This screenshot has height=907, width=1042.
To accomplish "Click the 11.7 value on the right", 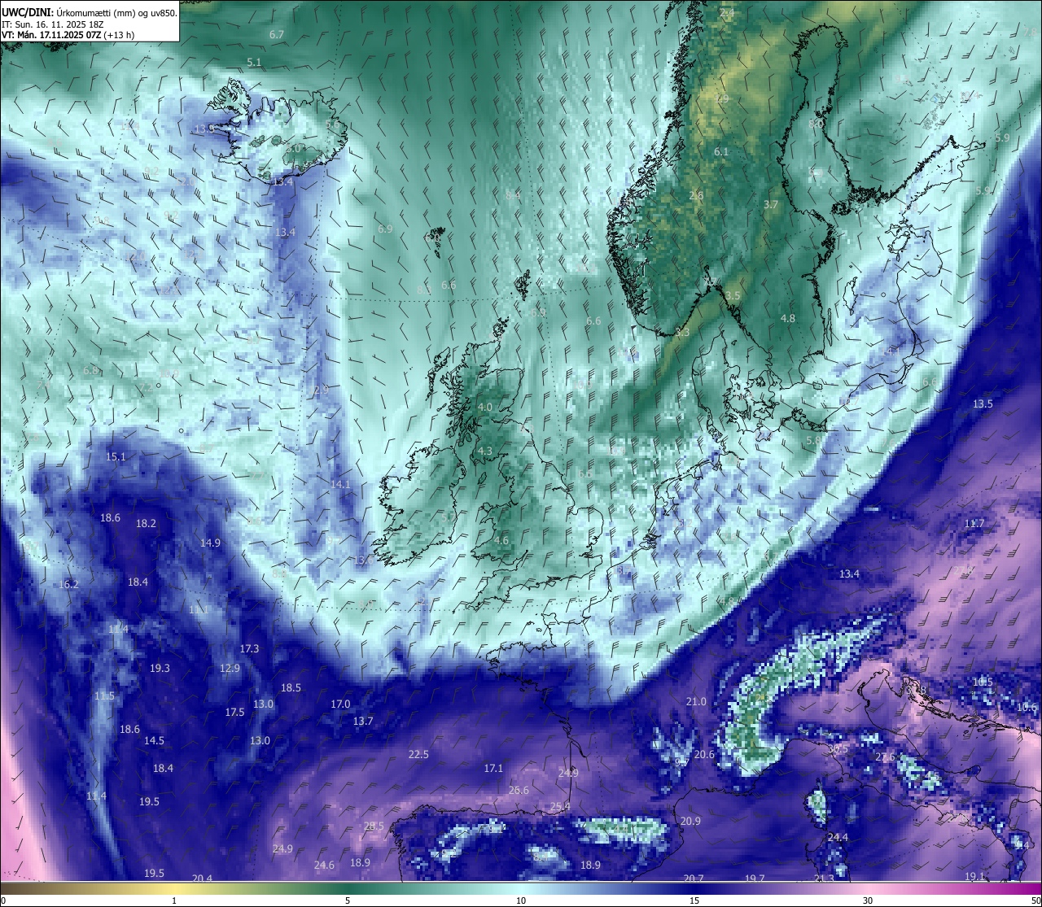I will 974,524.
